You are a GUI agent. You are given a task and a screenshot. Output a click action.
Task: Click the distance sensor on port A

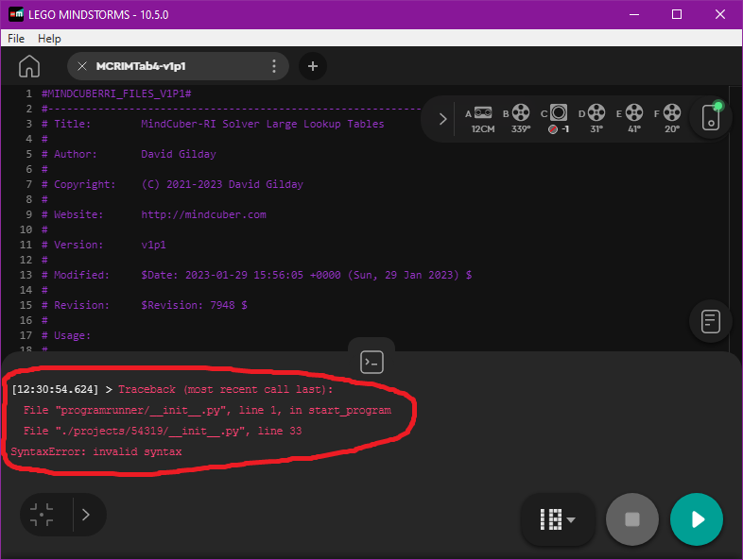point(483,113)
